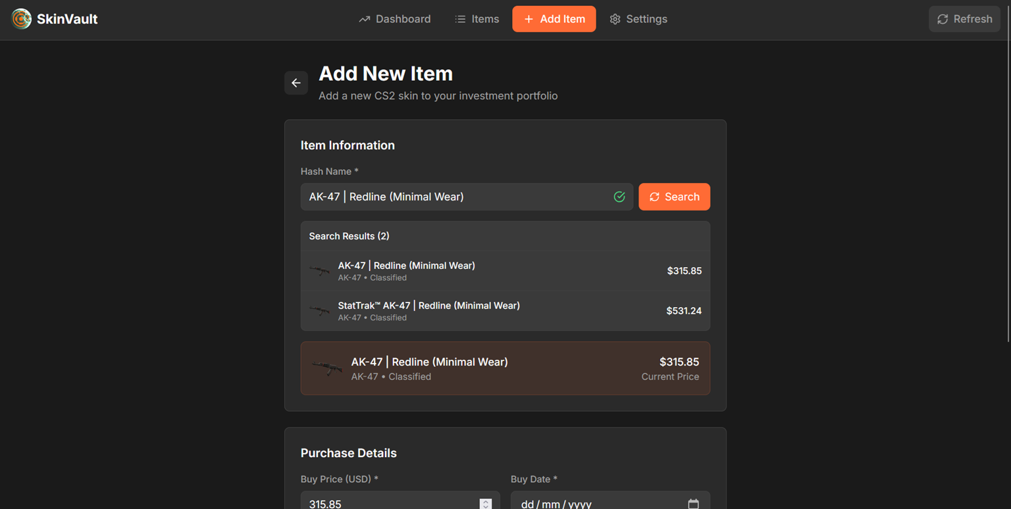This screenshot has height=509, width=1011.
Task: Click weapon image in selected item card
Action: (x=327, y=368)
